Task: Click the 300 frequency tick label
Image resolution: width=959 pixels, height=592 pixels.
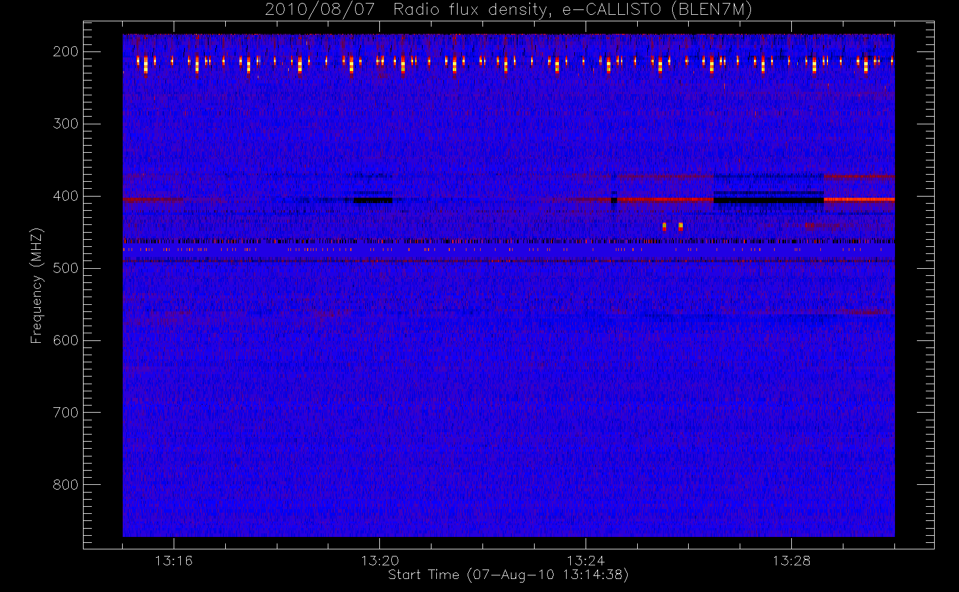Action: (66, 124)
